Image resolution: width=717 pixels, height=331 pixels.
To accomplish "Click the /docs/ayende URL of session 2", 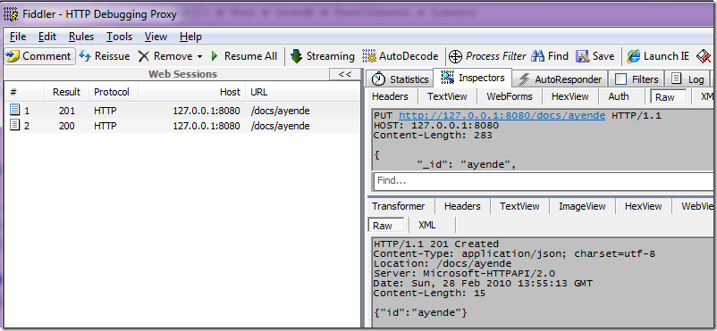I will pyautogui.click(x=280, y=126).
